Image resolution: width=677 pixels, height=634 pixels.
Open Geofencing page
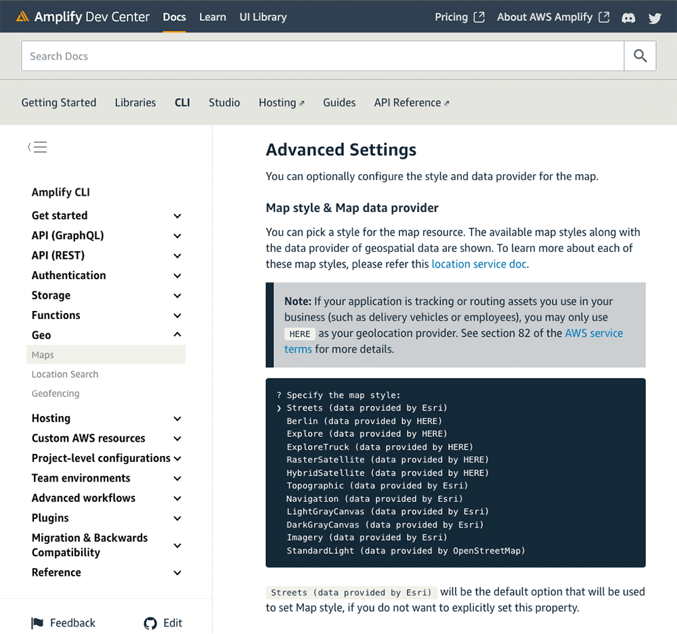pos(56,394)
